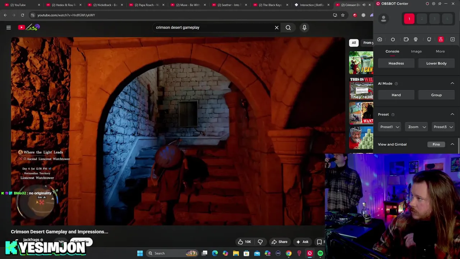Click the OBSBOT title bar pin icon
460x259 pixels.
click(440, 4)
